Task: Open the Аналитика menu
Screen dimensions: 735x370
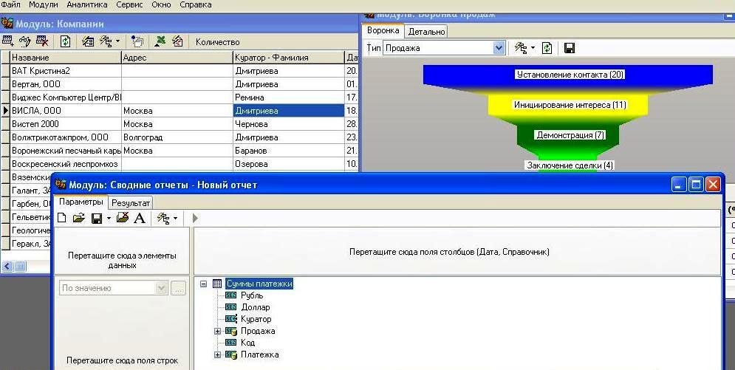Action: 87,4
